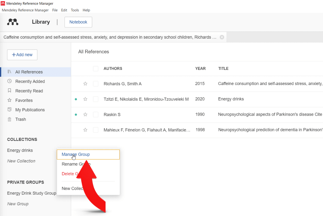Click the year 2020 cell
This screenshot has height=216, width=323.
(x=200, y=99)
